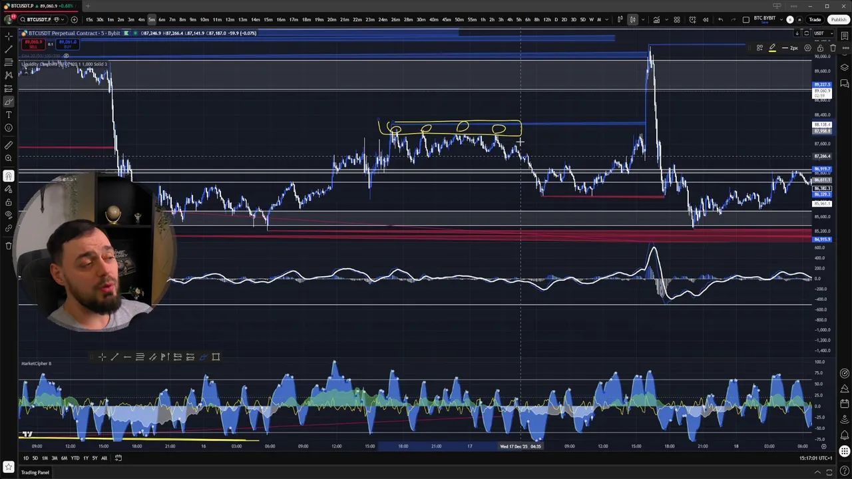Screen dimensions: 852x479
Task: Click the BTCUSDT.P browser tab
Action: pyautogui.click(x=40, y=6)
